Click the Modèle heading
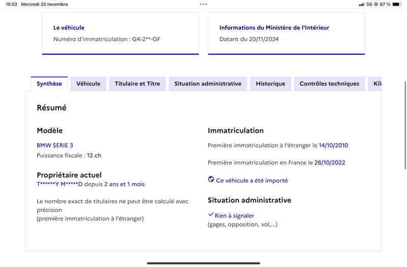This screenshot has width=407, height=267. [49, 131]
